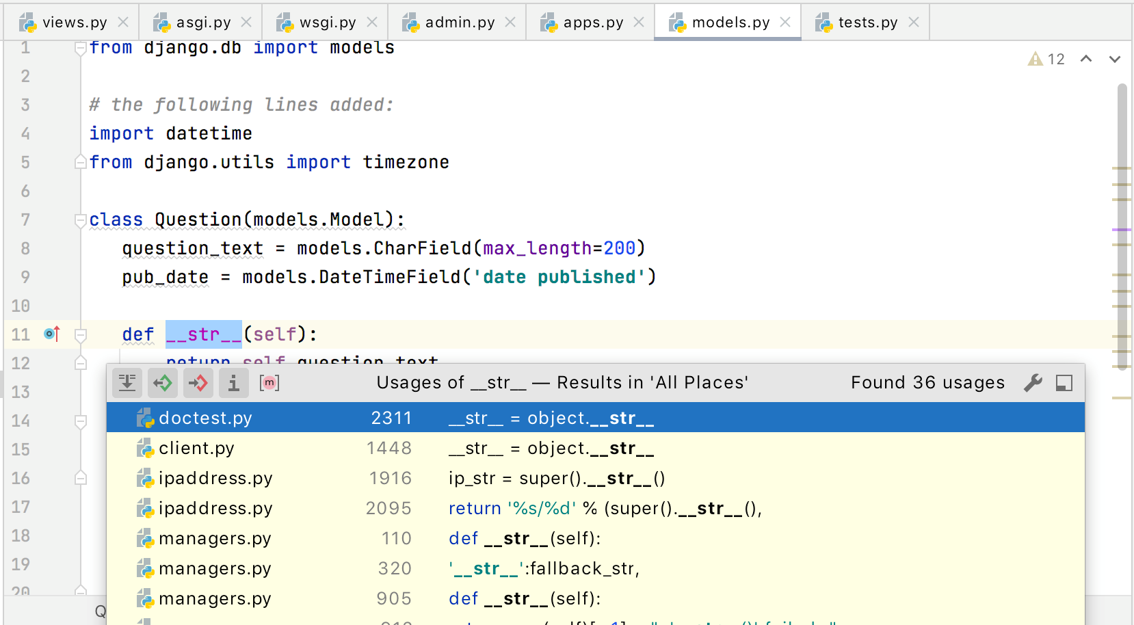Collapse the Question class fold marker

pyautogui.click(x=80, y=220)
